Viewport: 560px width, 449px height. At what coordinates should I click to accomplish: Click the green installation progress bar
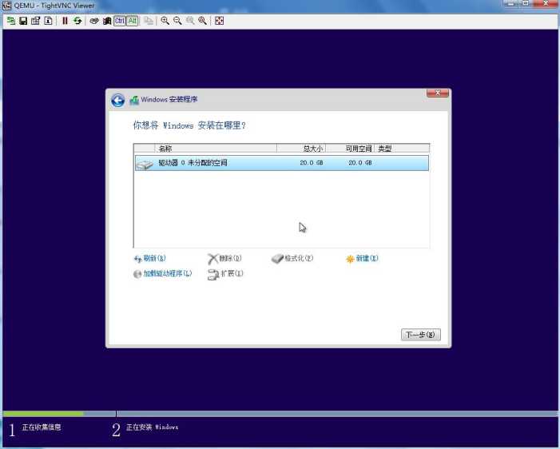tap(44, 414)
